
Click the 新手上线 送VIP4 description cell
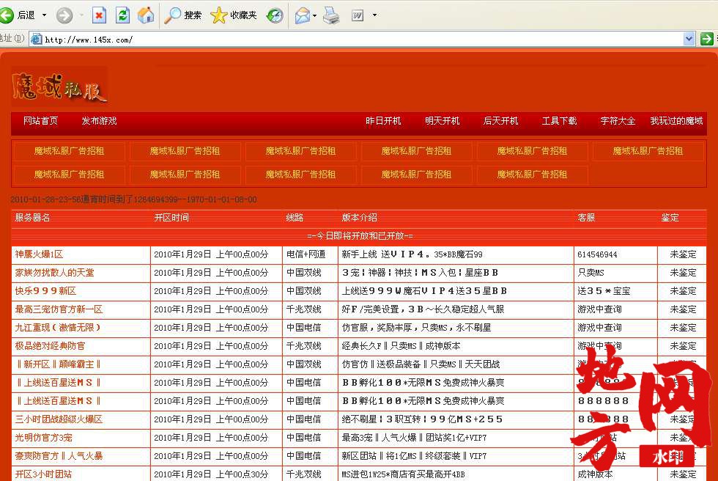[412, 254]
